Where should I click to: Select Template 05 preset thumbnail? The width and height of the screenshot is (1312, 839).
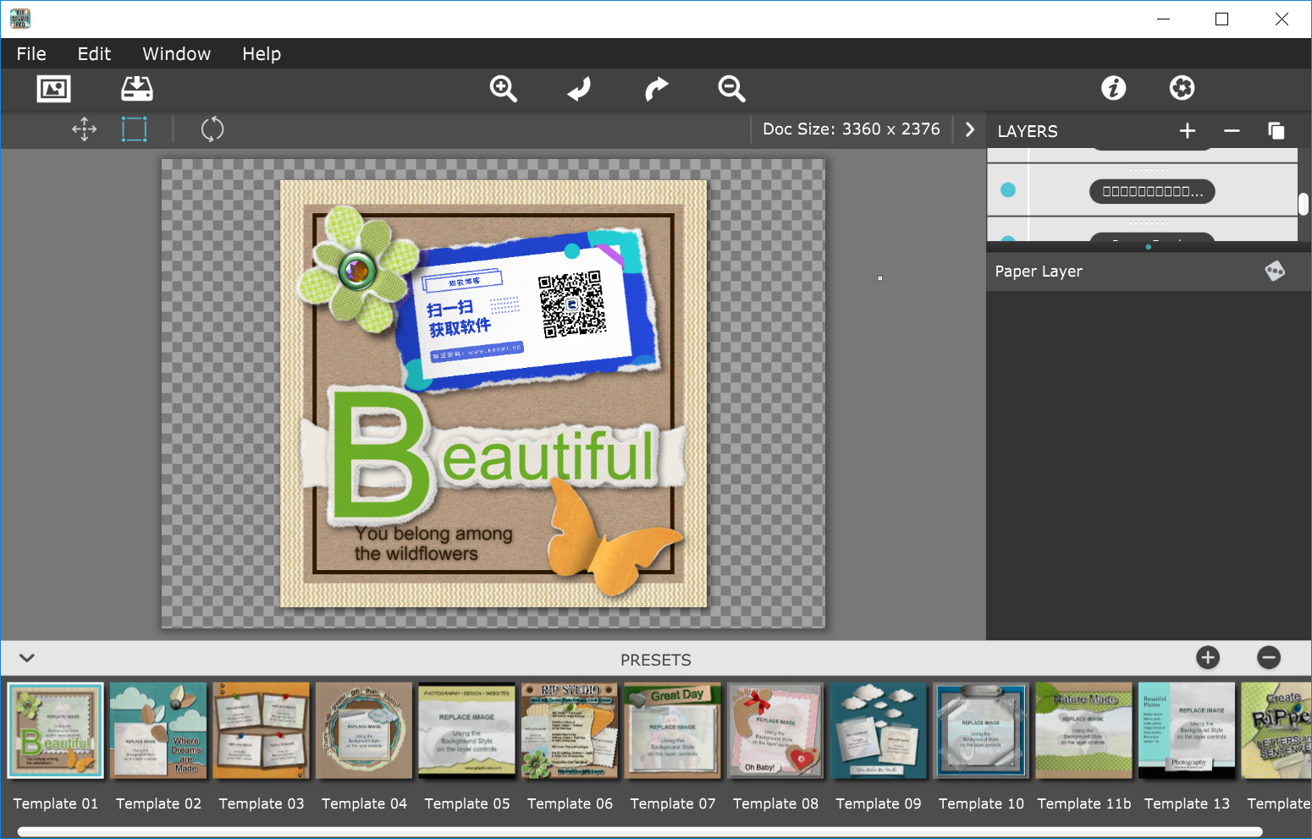tap(467, 731)
